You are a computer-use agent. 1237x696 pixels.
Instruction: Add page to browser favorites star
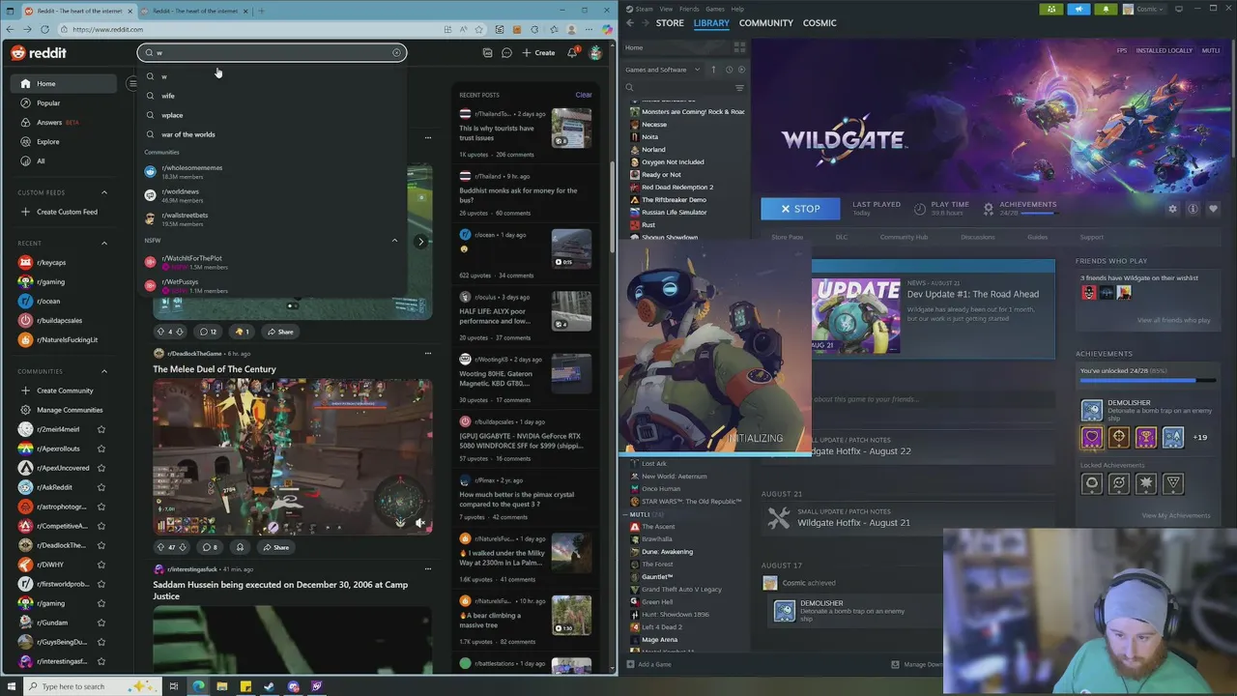pyautogui.click(x=478, y=29)
